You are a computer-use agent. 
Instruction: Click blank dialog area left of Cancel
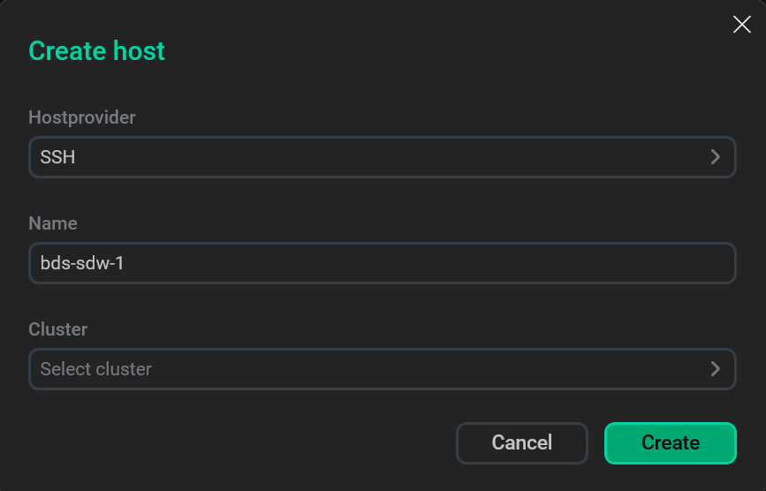pos(239,442)
